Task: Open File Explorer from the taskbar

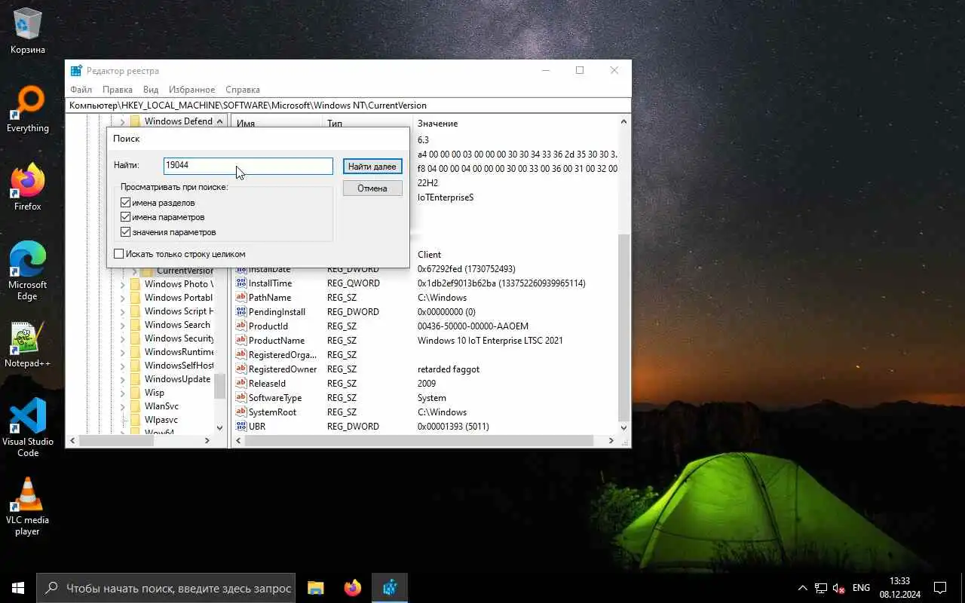Action: tap(316, 588)
